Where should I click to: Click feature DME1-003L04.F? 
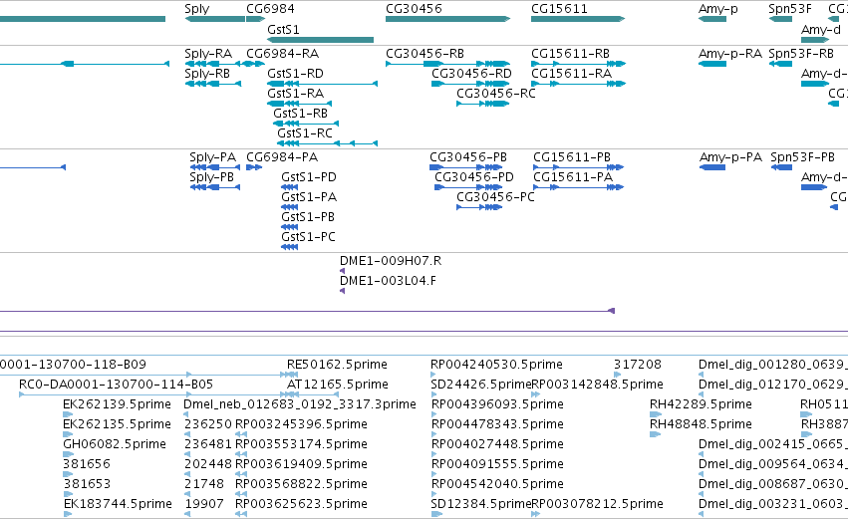[388, 281]
